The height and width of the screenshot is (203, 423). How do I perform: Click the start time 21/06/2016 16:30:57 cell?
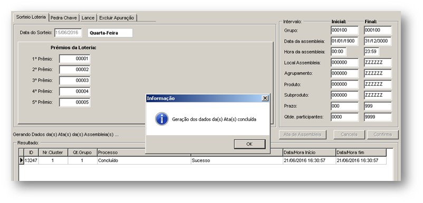tap(309, 160)
